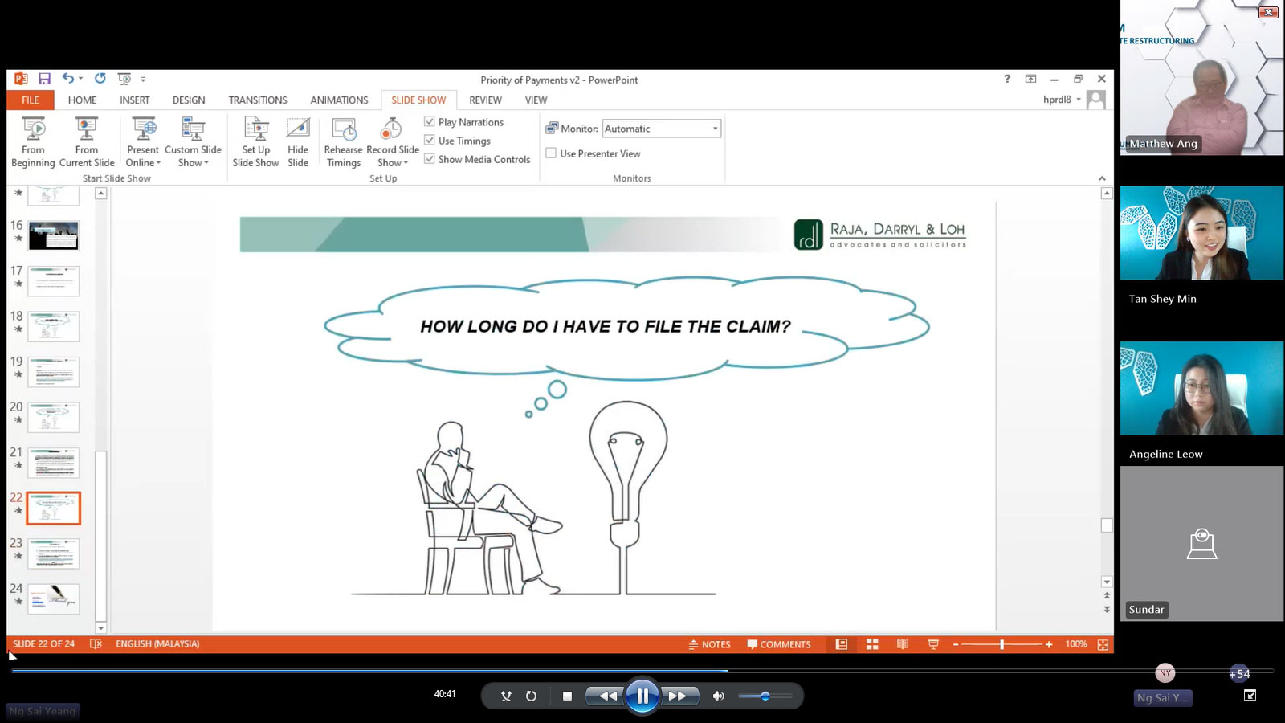The image size is (1285, 723).
Task: Toggle Use Timings checkbox
Action: (430, 140)
